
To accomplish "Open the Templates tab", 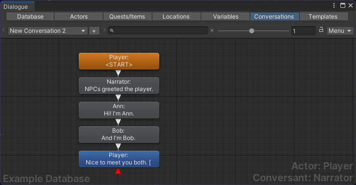I will [x=323, y=17].
